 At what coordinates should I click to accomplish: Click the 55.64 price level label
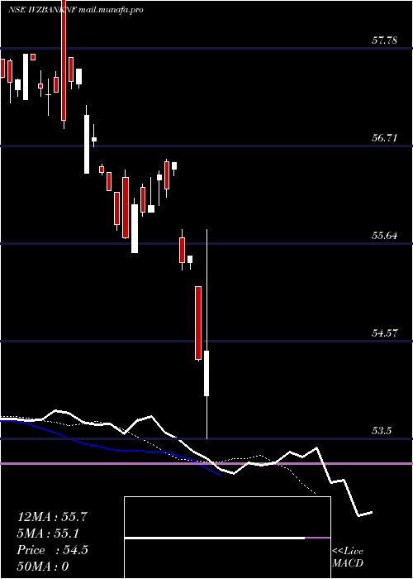[384, 236]
